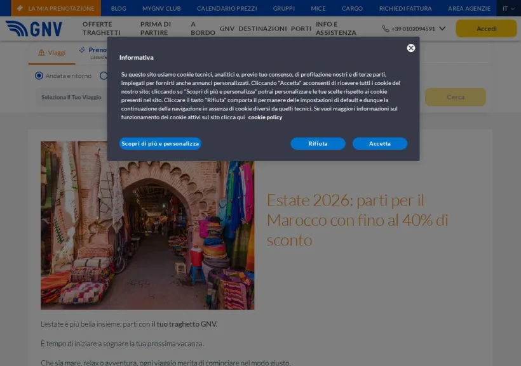Expand the phone number dropdown chevron
Screen dimensions: 521x366
point(442,29)
